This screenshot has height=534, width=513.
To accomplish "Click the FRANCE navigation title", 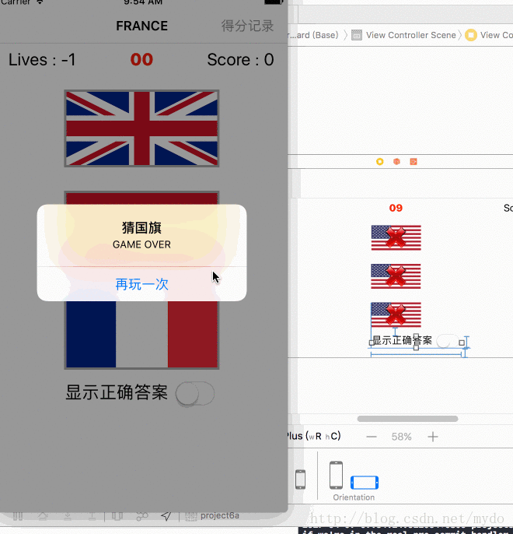I will (141, 26).
